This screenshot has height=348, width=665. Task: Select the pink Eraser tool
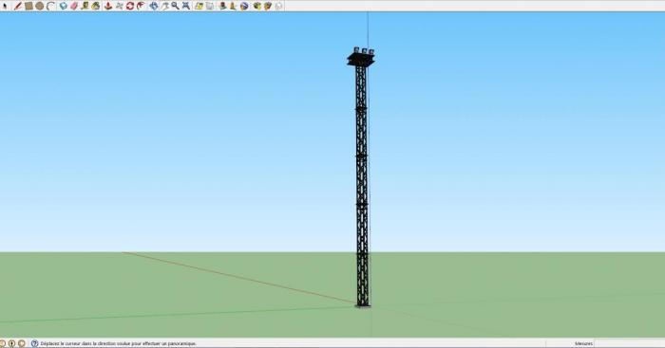click(74, 6)
